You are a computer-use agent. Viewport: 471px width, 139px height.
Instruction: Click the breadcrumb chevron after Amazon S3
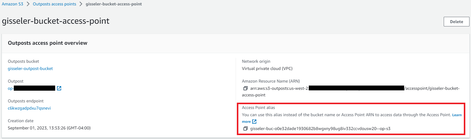(x=28, y=4)
